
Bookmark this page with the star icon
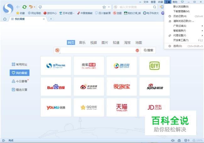104,7
